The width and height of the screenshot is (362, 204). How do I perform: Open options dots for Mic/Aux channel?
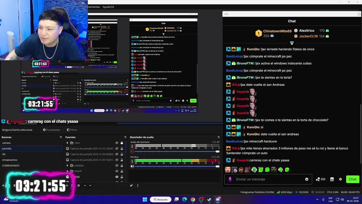(132, 161)
